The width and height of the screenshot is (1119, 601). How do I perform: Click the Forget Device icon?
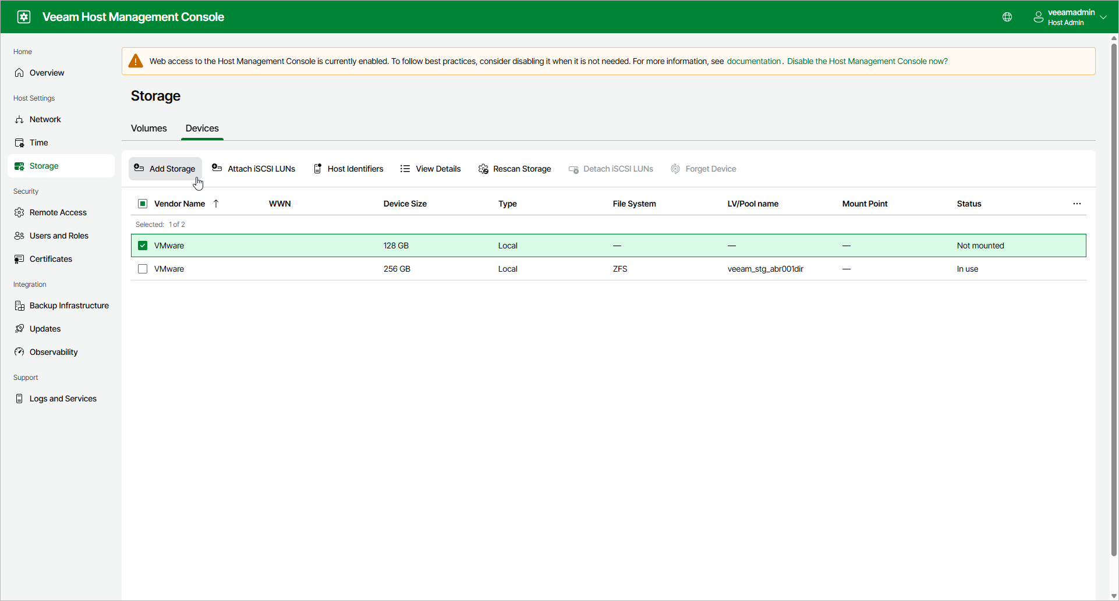(x=675, y=169)
